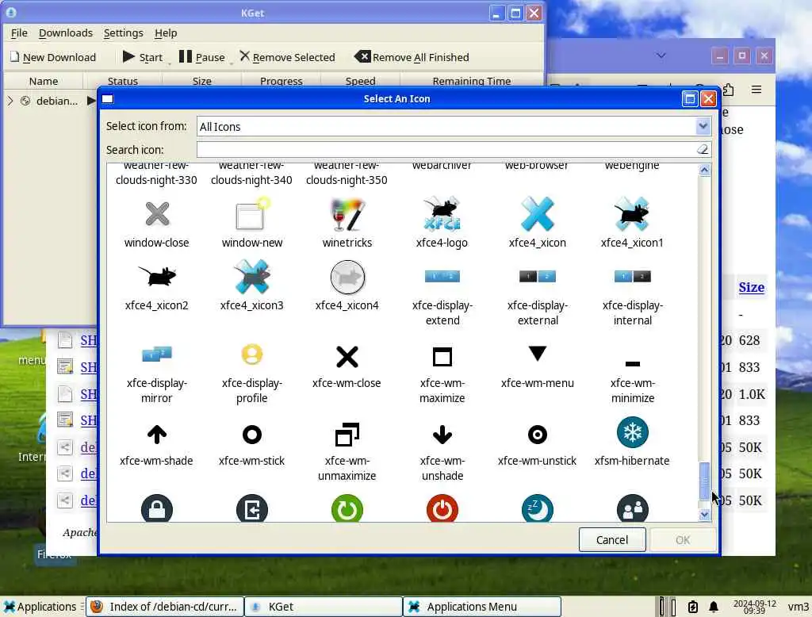Open KGet File menu

click(19, 33)
